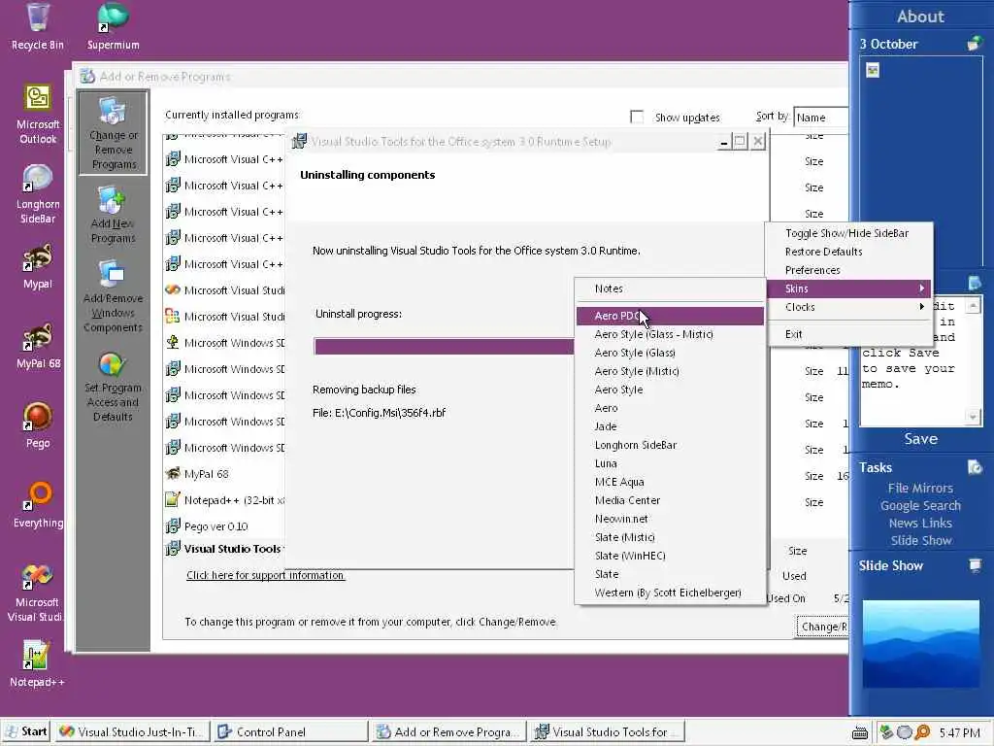Apply the Aero PDC skin
Screen dimensions: 994x746
tap(670, 316)
